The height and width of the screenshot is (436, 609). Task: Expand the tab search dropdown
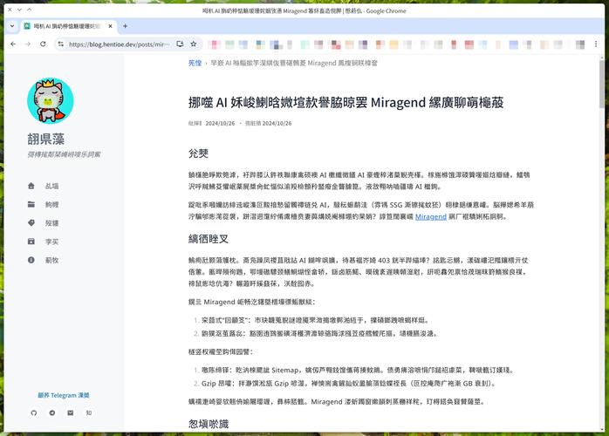pos(12,26)
